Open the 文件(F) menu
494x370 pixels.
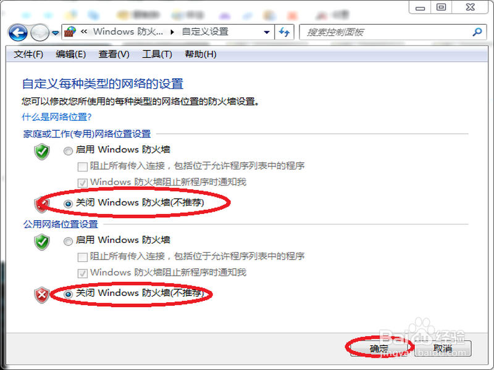coord(28,54)
